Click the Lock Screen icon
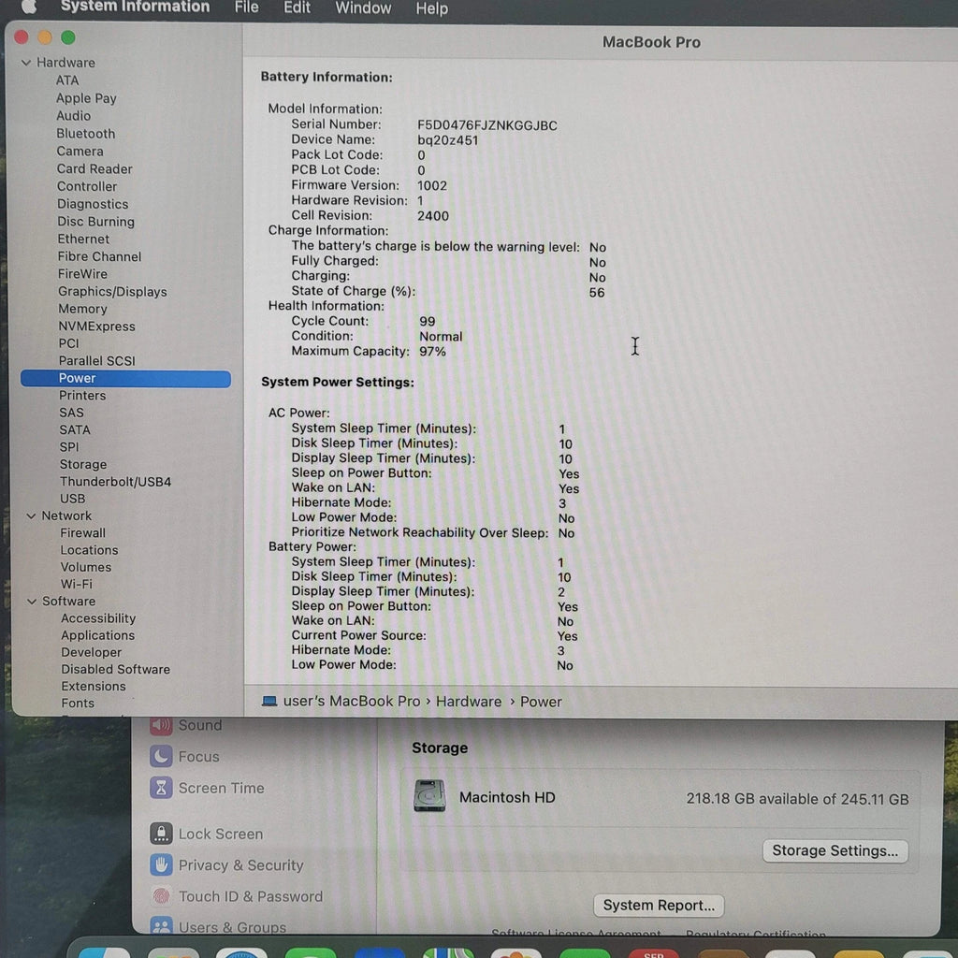Viewport: 958px width, 958px height. coord(162,834)
